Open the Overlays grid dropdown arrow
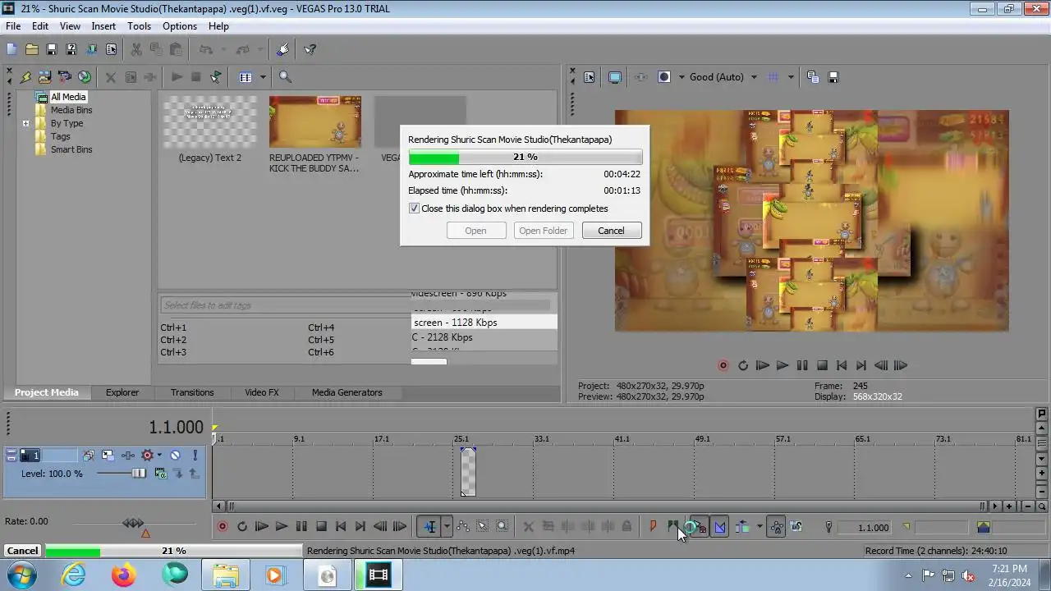1051x591 pixels. pos(791,77)
